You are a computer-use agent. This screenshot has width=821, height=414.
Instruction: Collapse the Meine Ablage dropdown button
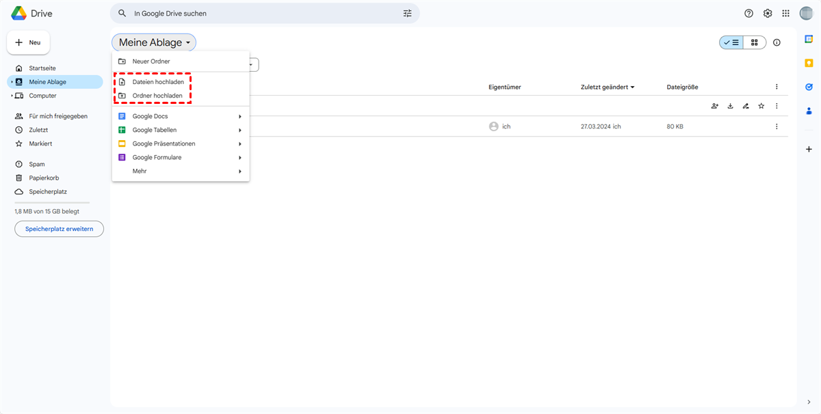[154, 42]
